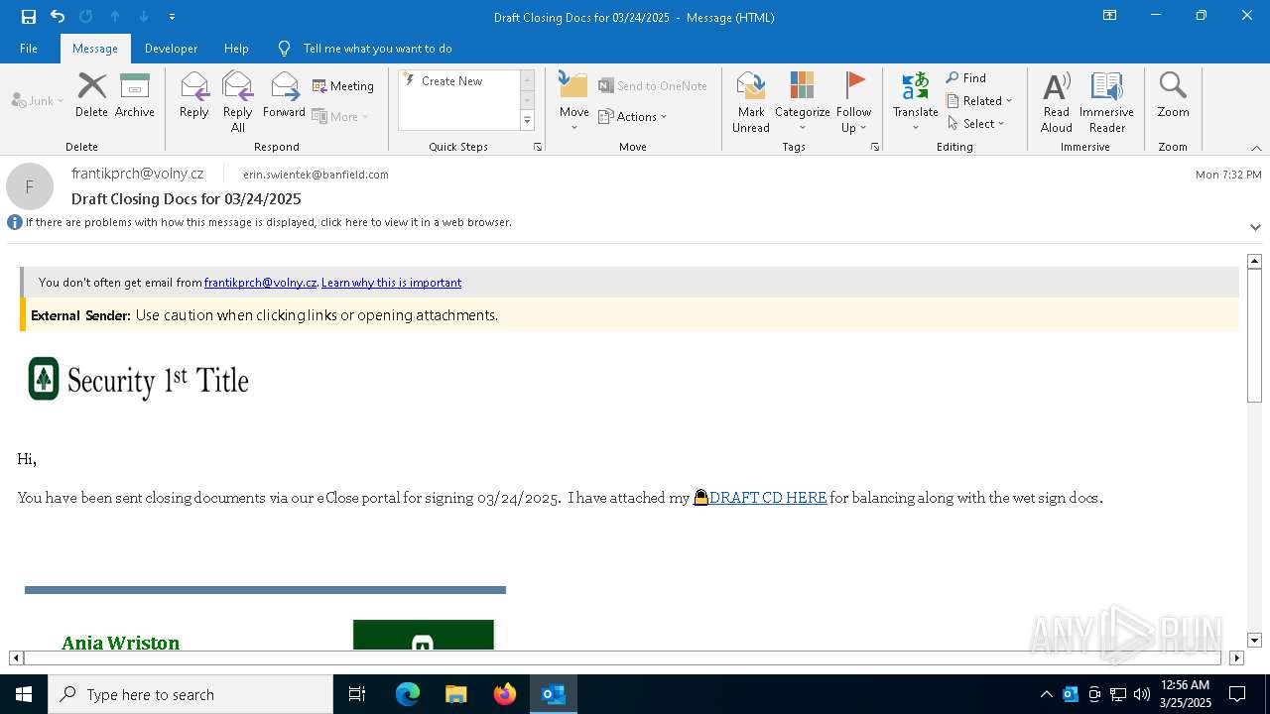Open Learn why this is important link

click(x=391, y=283)
